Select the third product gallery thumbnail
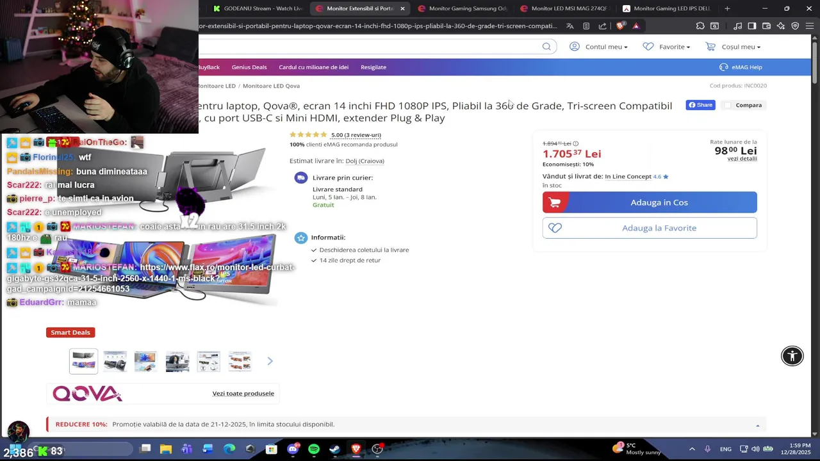This screenshot has height=461, width=820. tap(145, 361)
